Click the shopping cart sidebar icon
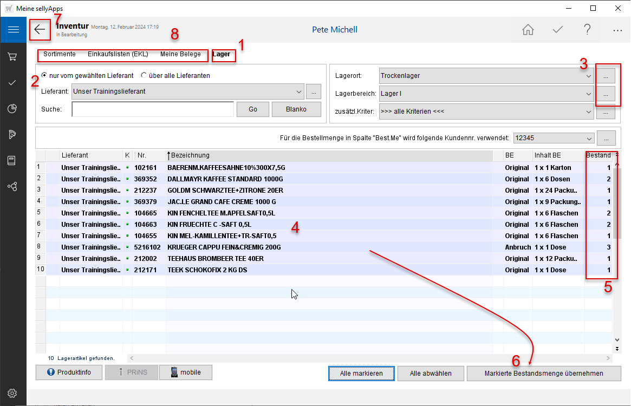This screenshot has height=406, width=631. click(13, 56)
